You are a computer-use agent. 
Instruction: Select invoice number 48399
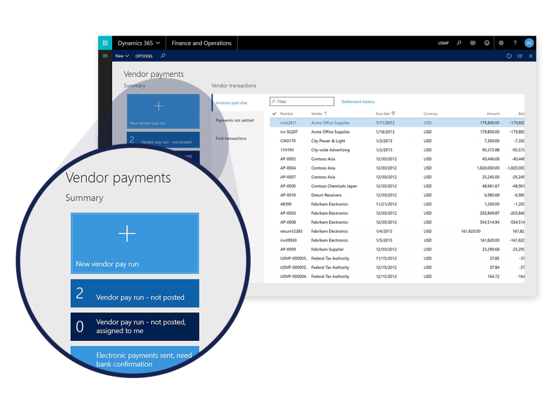click(286, 204)
